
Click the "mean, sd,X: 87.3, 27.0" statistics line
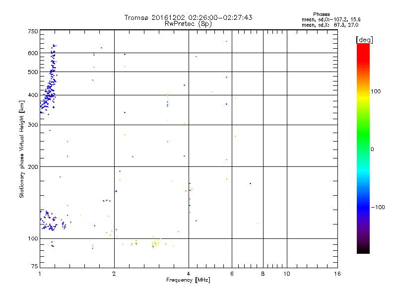(x=330, y=25)
